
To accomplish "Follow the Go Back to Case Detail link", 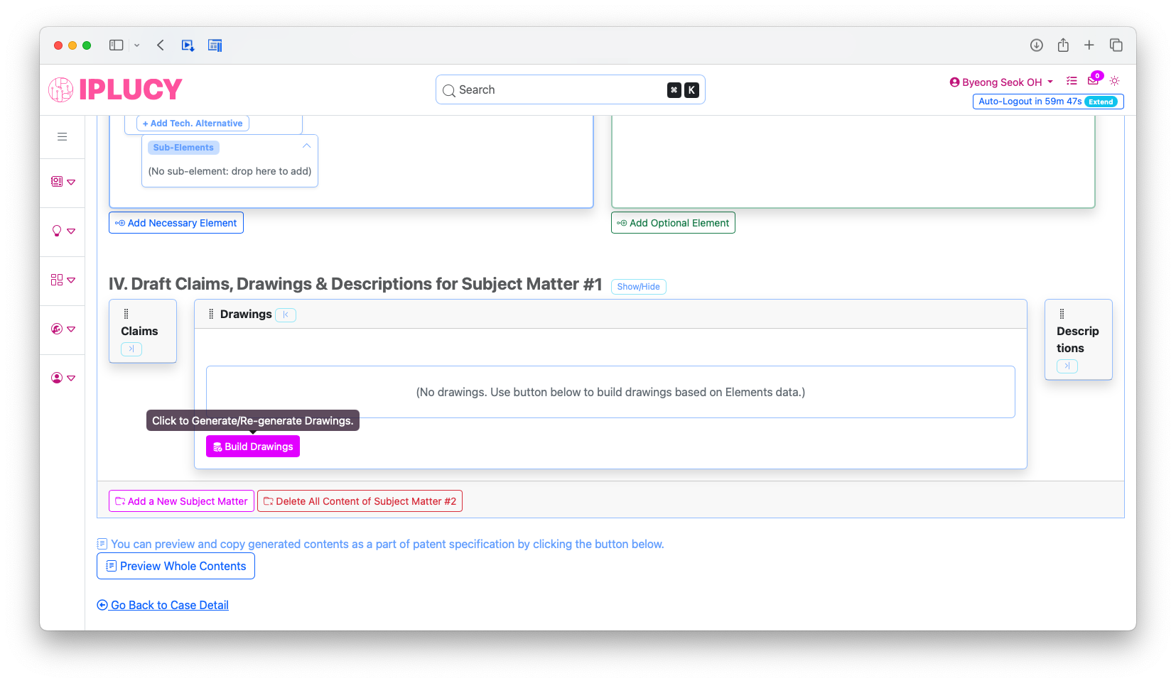I will click(163, 605).
